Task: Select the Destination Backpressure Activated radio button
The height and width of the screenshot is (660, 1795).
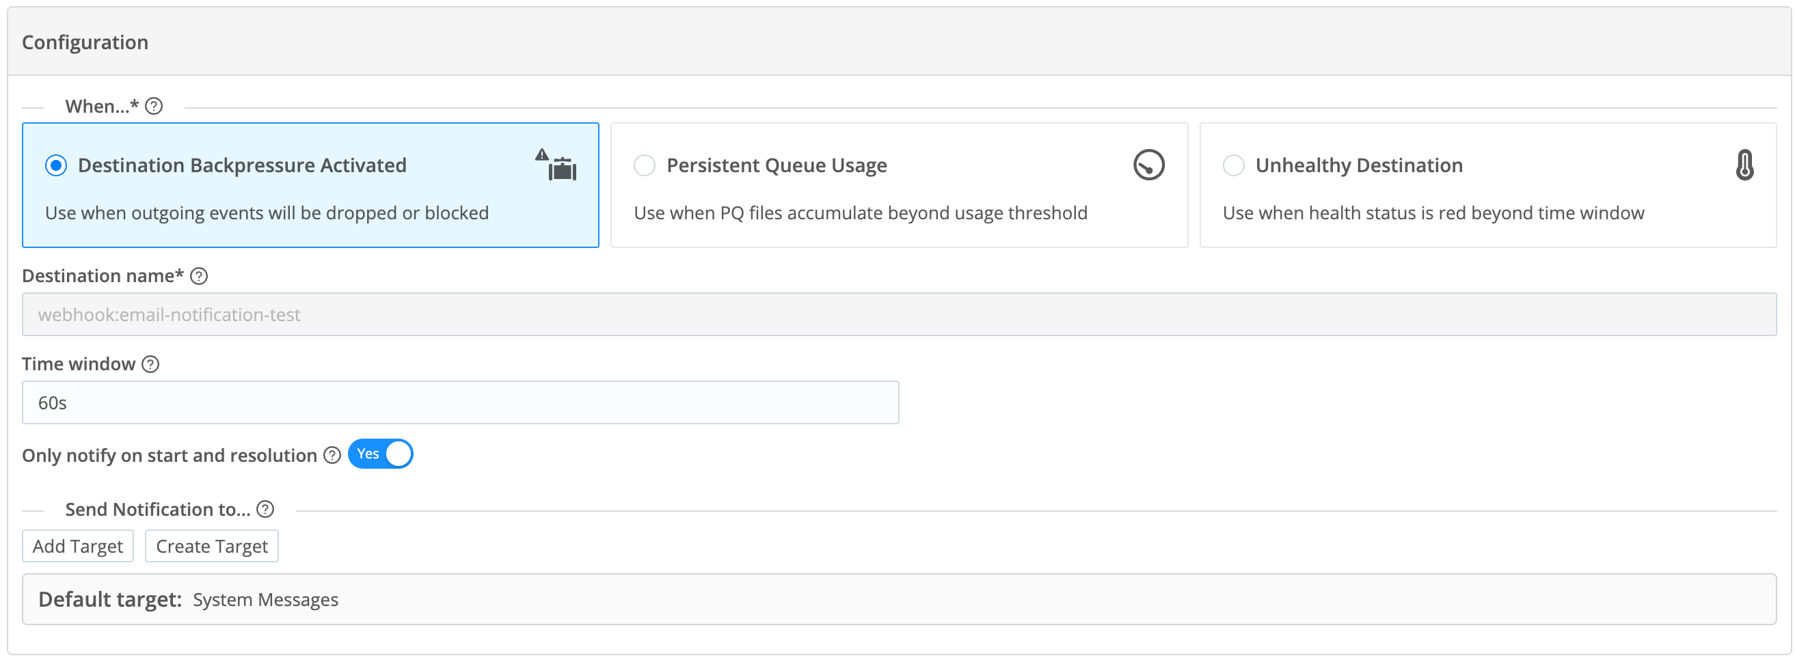Action: tap(57, 166)
